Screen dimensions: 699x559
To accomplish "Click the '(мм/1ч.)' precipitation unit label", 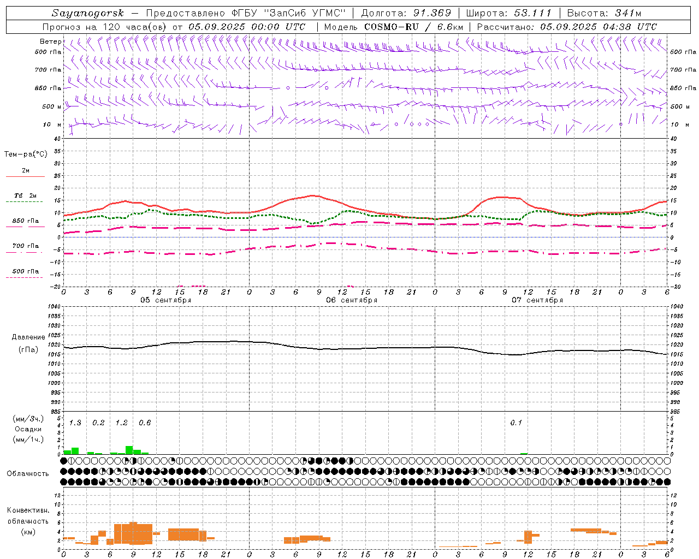I will 28,439.
